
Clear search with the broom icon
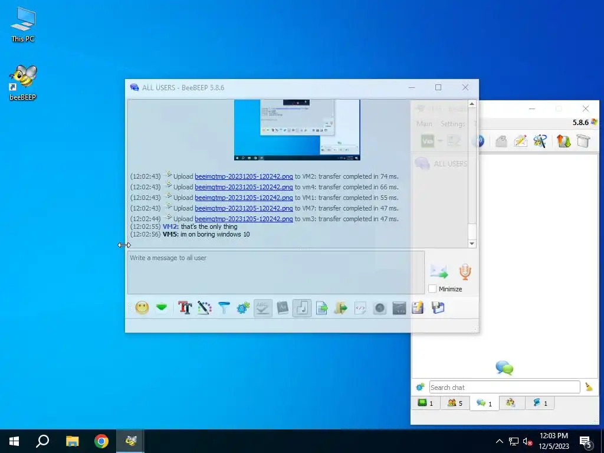point(589,387)
